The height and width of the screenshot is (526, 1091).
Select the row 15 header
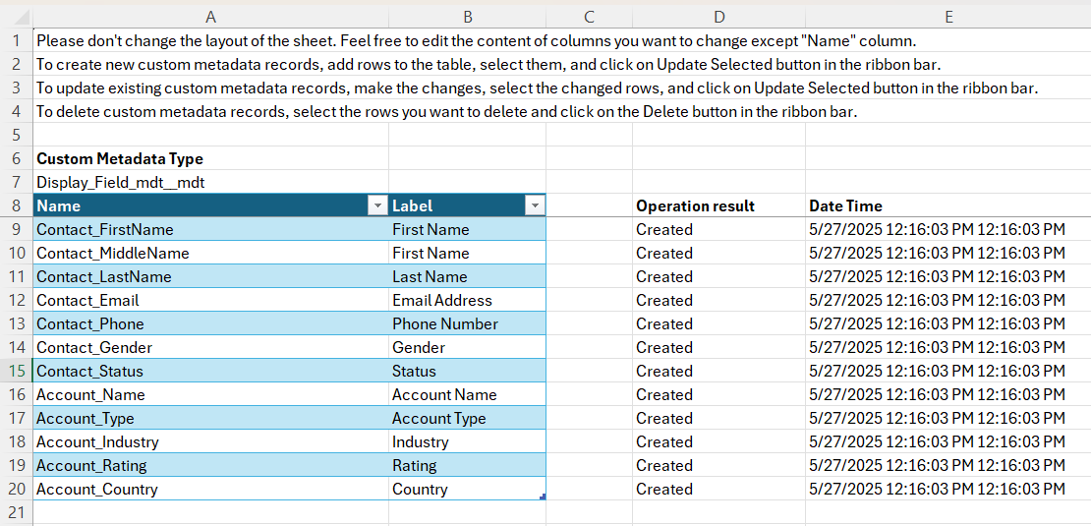pyautogui.click(x=16, y=371)
